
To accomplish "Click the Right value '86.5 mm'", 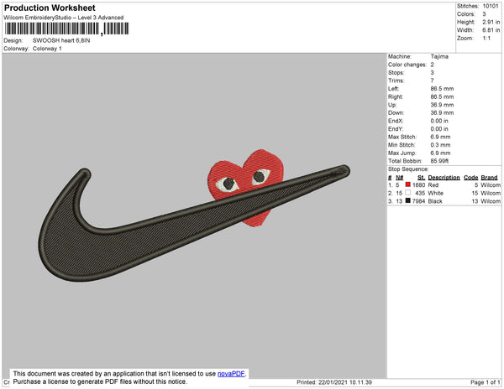I will pyautogui.click(x=443, y=96).
